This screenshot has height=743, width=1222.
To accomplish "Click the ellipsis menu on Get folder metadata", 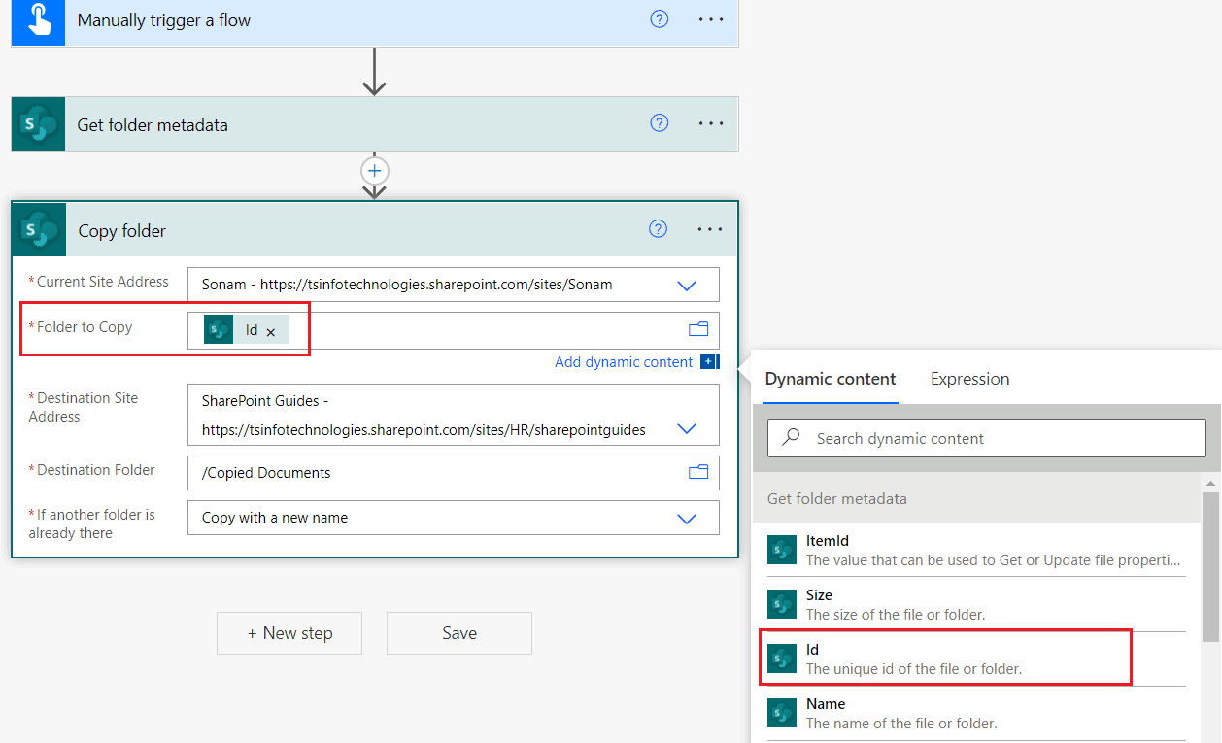I will pyautogui.click(x=710, y=122).
